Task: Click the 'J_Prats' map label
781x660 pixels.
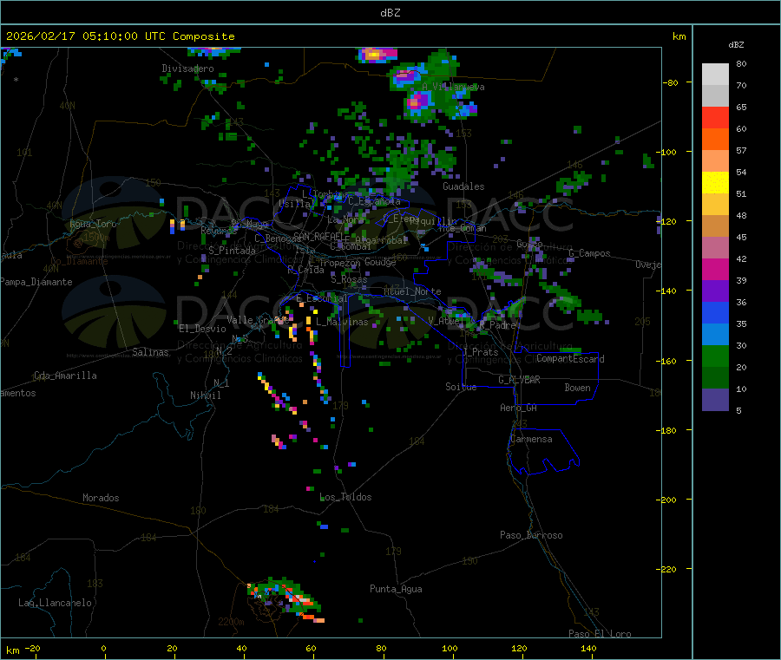Action: pyautogui.click(x=480, y=352)
